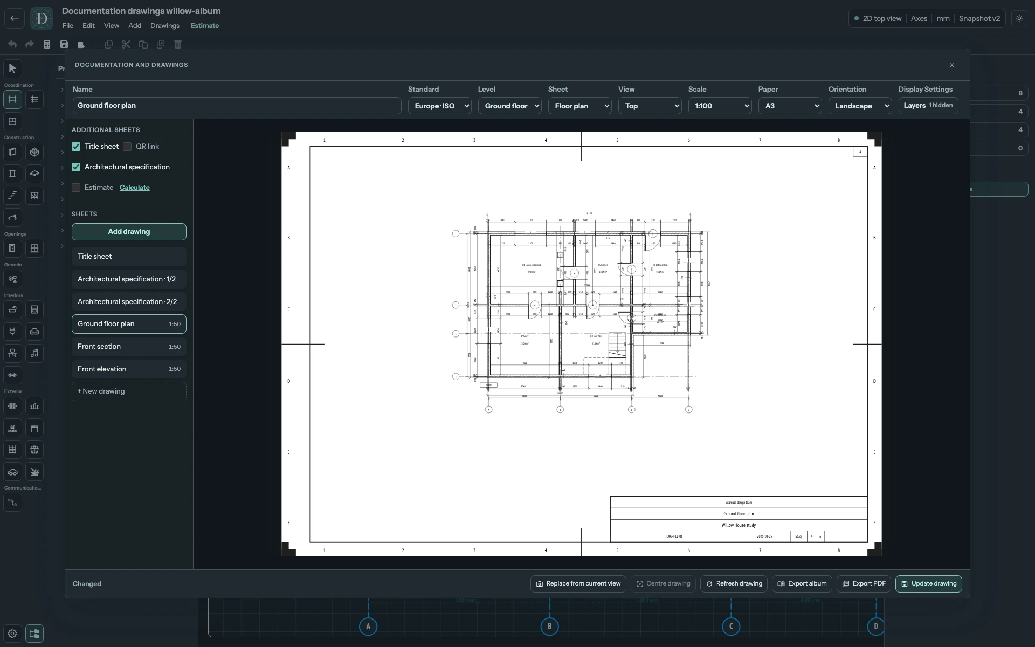
Task: Click the save floppy disk icon
Action: (x=64, y=44)
